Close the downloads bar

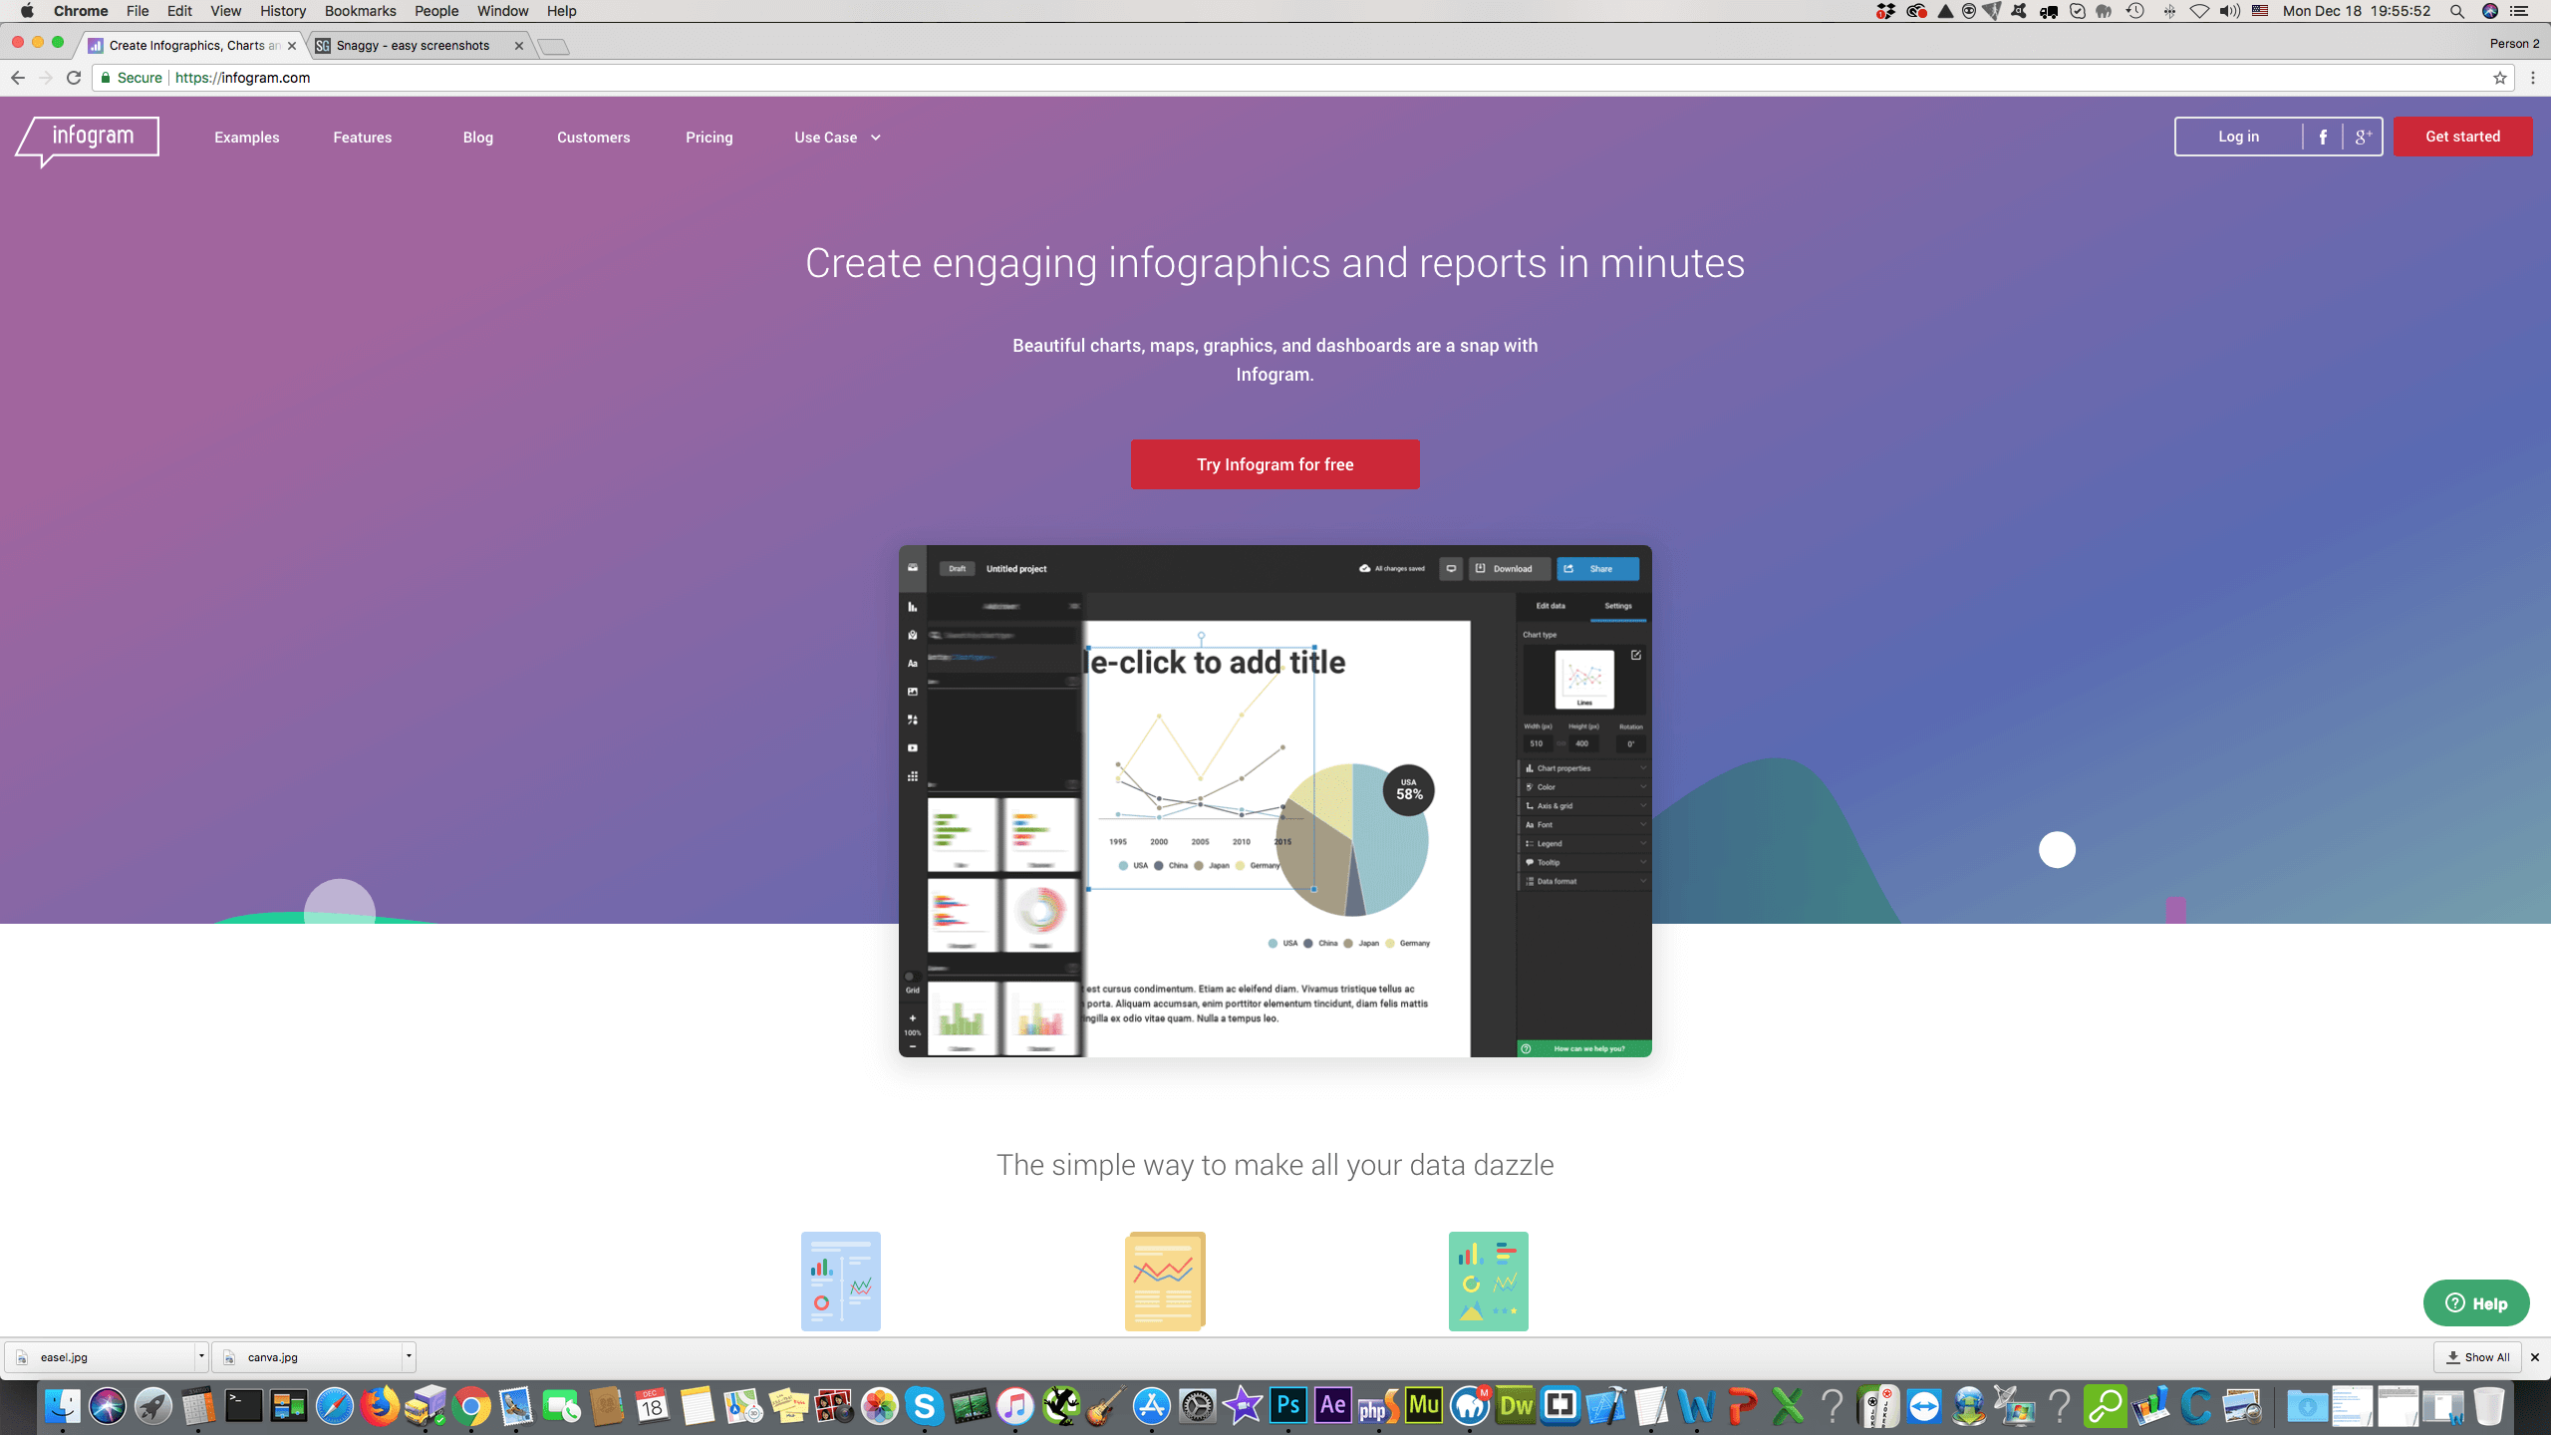tap(2535, 1357)
